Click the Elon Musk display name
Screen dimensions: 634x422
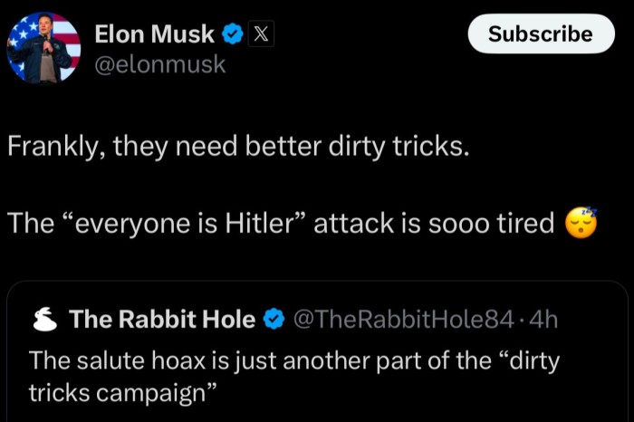pyautogui.click(x=154, y=34)
